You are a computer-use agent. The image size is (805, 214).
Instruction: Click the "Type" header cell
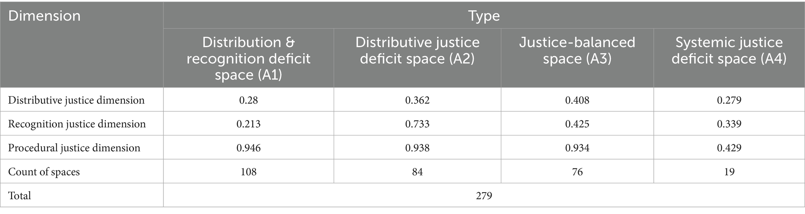point(483,16)
